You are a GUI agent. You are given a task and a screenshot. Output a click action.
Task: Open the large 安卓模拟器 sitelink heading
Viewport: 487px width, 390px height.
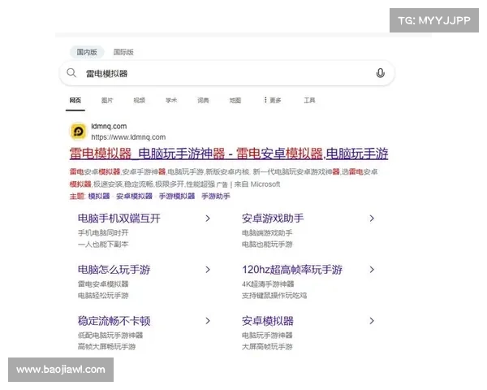[x=268, y=321]
